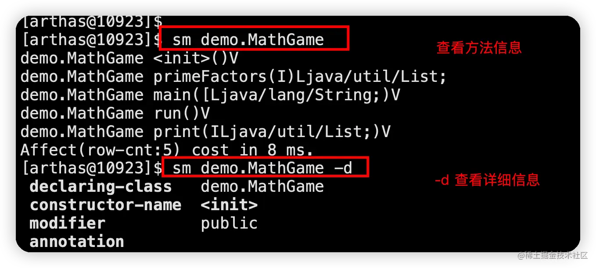
Task: Click the bold '<init>' constructor value
Action: pyautogui.click(x=229, y=205)
